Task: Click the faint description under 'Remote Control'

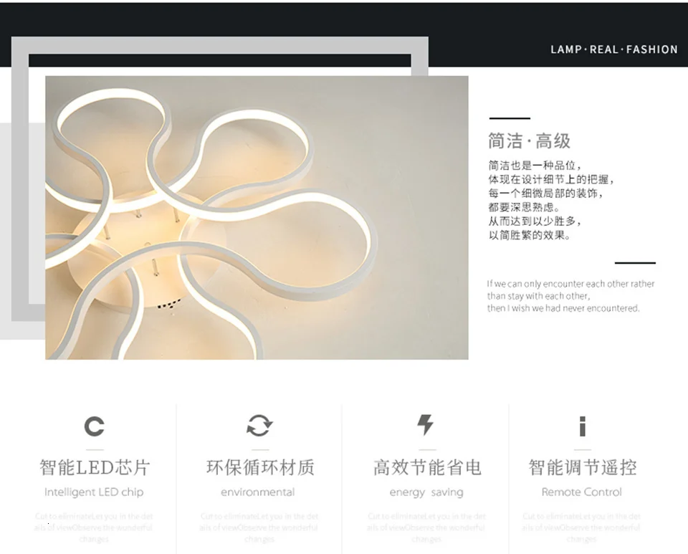Action: 581,527
